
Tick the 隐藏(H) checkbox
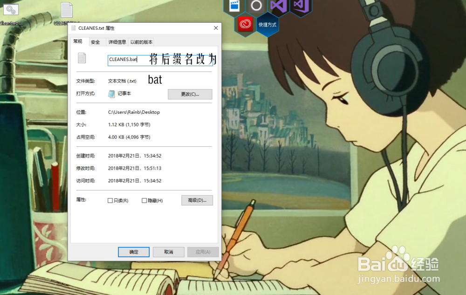[144, 200]
